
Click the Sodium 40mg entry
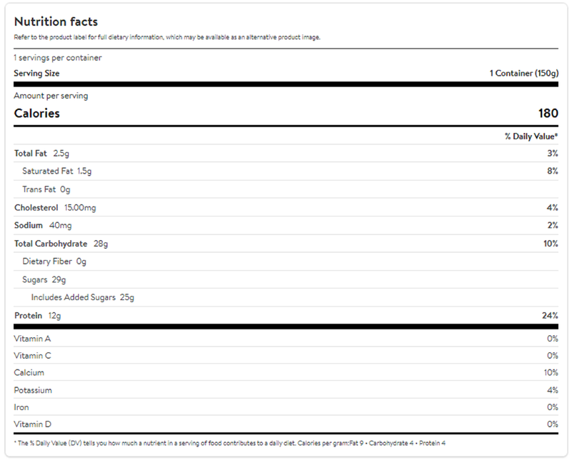(x=43, y=226)
